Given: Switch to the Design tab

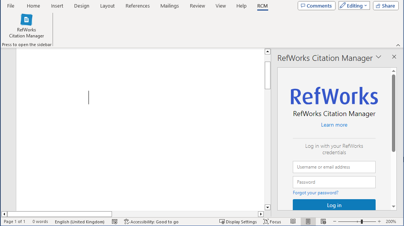Looking at the screenshot, I should [82, 6].
